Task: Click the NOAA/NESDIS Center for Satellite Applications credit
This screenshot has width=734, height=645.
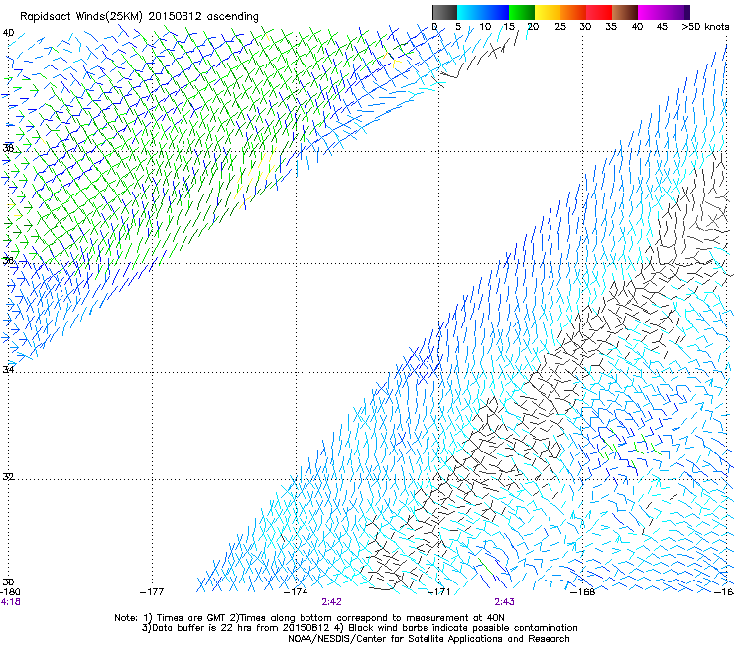Action: [x=428, y=639]
